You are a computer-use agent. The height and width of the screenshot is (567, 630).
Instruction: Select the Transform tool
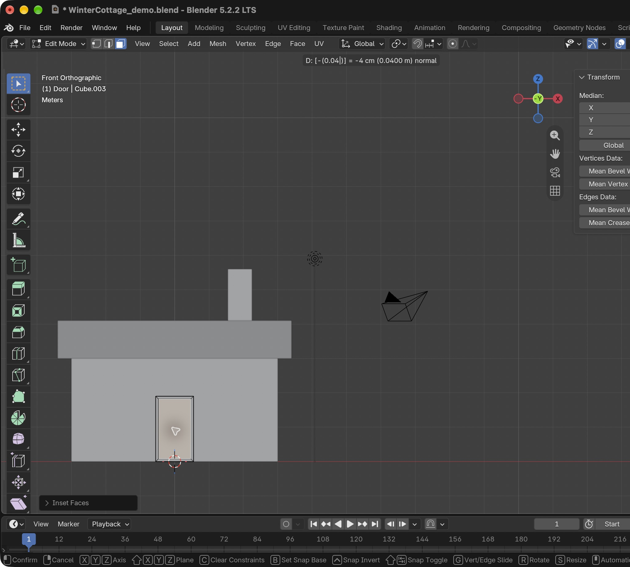click(18, 194)
